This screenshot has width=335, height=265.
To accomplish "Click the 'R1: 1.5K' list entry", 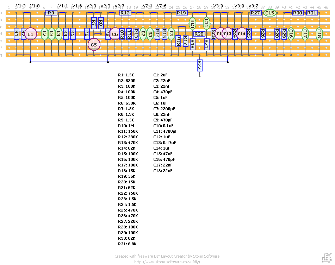I will pyautogui.click(x=126, y=75).
